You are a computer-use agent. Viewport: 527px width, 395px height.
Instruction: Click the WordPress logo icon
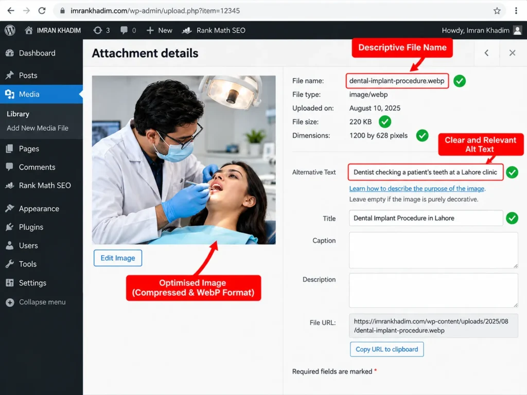tap(10, 30)
